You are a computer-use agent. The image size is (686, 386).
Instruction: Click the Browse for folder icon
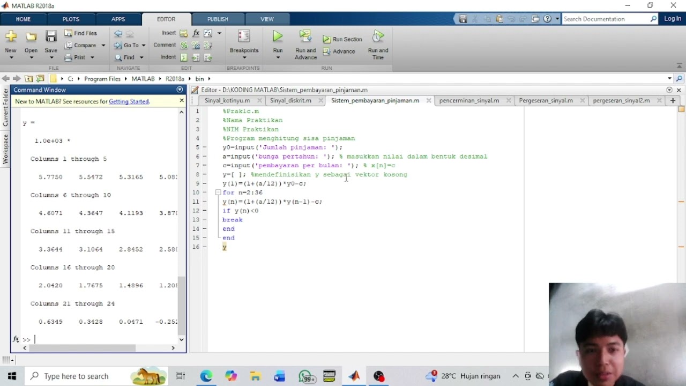[41, 78]
